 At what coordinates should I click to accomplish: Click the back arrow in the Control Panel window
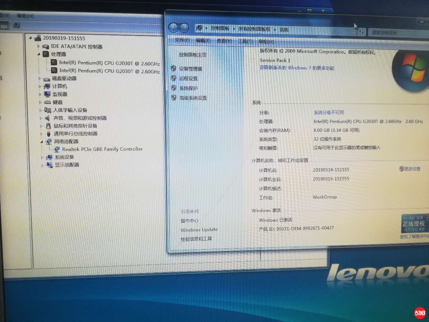[173, 28]
